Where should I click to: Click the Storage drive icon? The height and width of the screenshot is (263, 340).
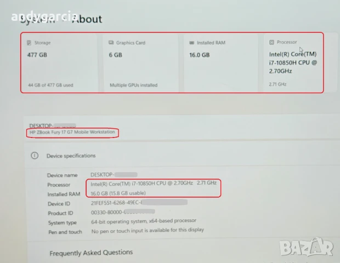pos(30,43)
